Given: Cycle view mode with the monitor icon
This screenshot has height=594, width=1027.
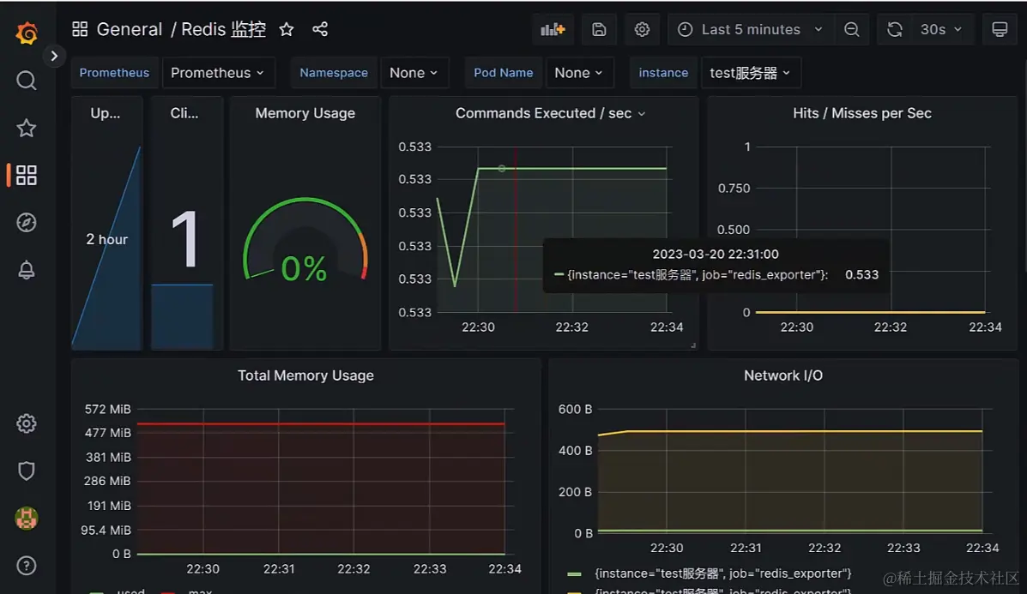Looking at the screenshot, I should click(x=1000, y=29).
